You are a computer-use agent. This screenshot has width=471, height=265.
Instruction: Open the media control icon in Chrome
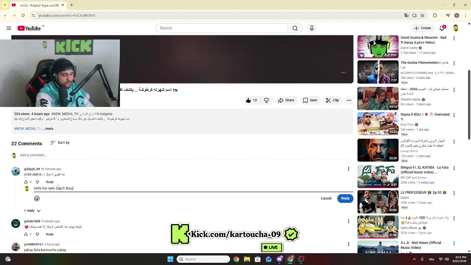pyautogui.click(x=448, y=15)
